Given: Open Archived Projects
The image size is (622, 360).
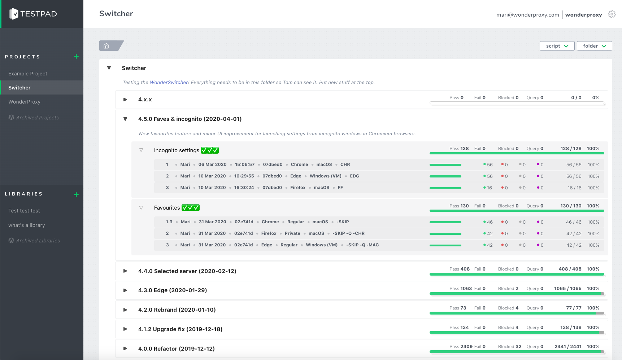Looking at the screenshot, I should pyautogui.click(x=37, y=118).
